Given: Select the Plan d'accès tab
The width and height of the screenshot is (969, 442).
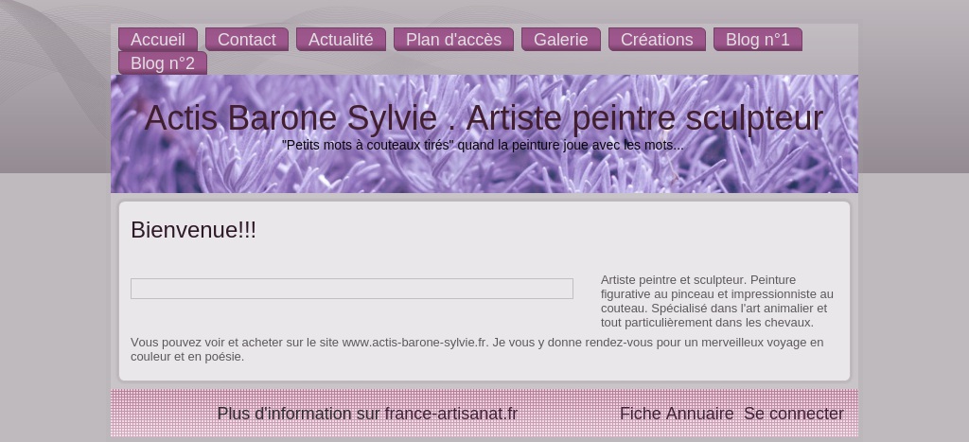Looking at the screenshot, I should (453, 40).
